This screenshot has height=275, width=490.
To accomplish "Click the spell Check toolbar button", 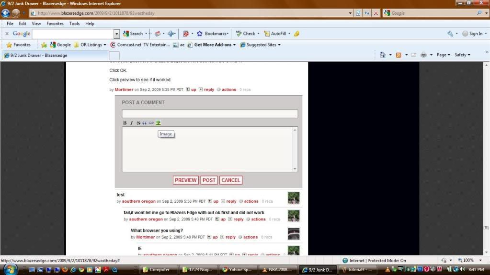I will point(246,33).
